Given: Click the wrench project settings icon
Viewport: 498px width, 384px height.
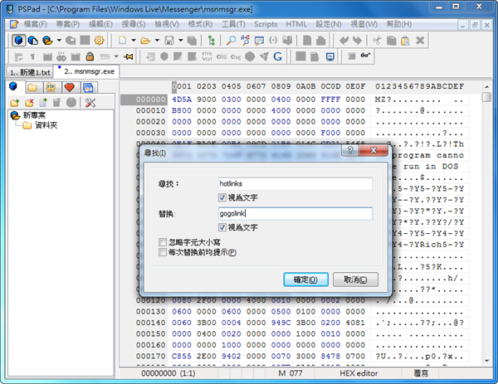Looking at the screenshot, I should pos(90,103).
